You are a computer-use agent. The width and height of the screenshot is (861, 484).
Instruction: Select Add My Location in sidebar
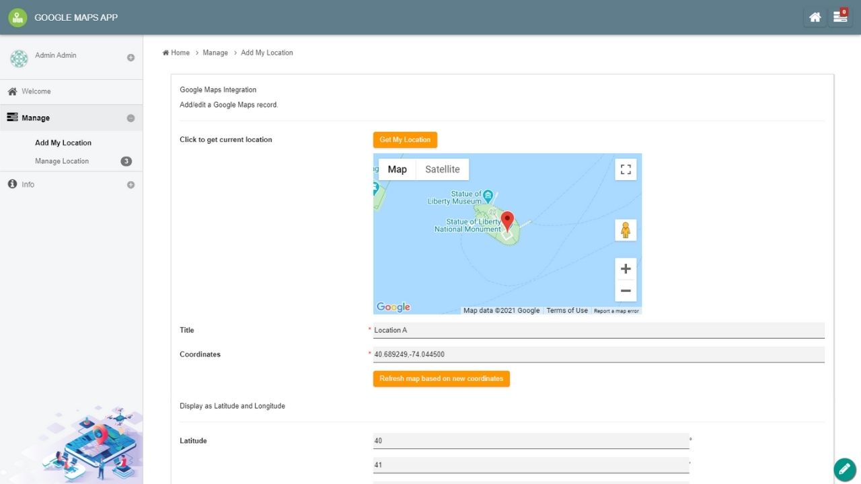tap(63, 143)
